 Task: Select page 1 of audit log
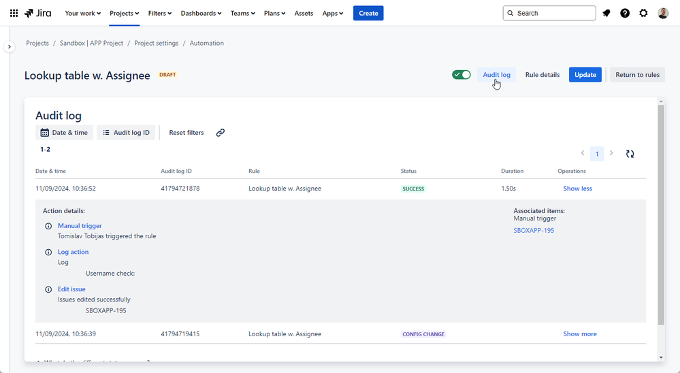597,154
